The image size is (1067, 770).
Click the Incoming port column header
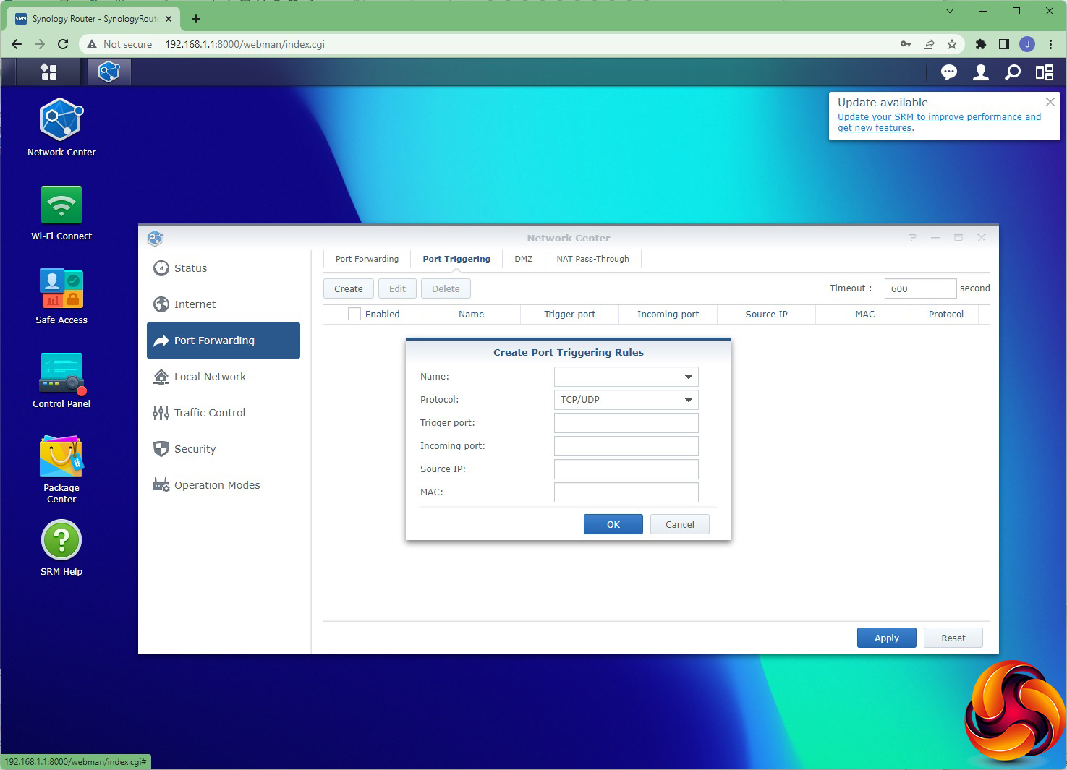[x=668, y=314]
